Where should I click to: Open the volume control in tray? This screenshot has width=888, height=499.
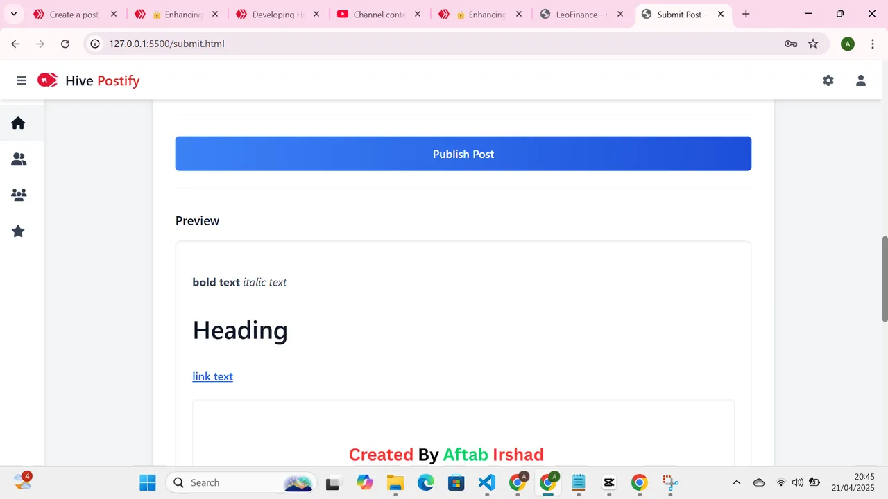tap(797, 482)
